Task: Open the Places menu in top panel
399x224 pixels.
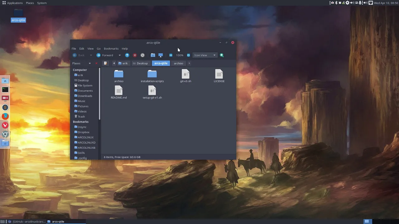Action: point(30,3)
